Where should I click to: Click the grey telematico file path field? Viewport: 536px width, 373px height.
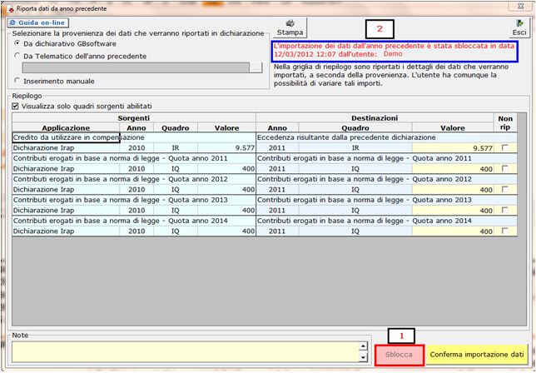(136, 67)
